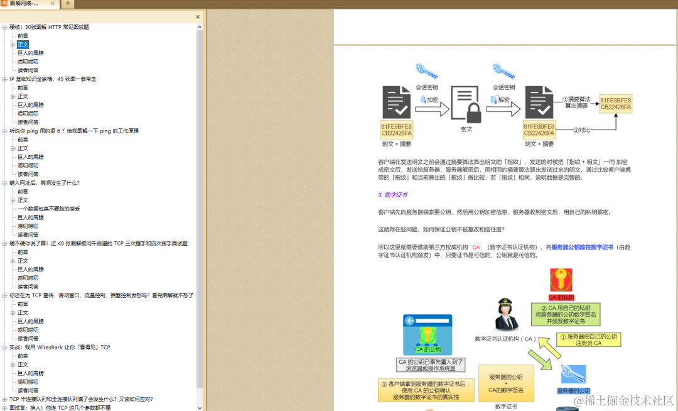Collapse the HTTP 常见面试题 chapter node
678x411 pixels.
[x=3, y=27]
